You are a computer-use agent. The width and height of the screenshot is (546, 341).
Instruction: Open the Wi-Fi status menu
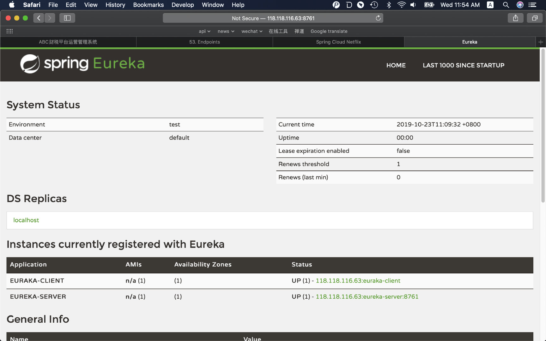[x=401, y=5]
